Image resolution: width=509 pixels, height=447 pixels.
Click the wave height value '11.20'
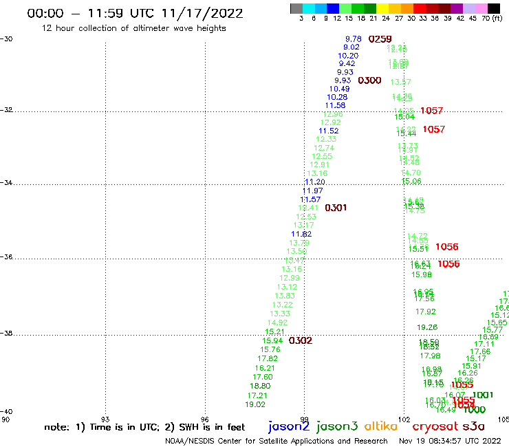(x=315, y=182)
